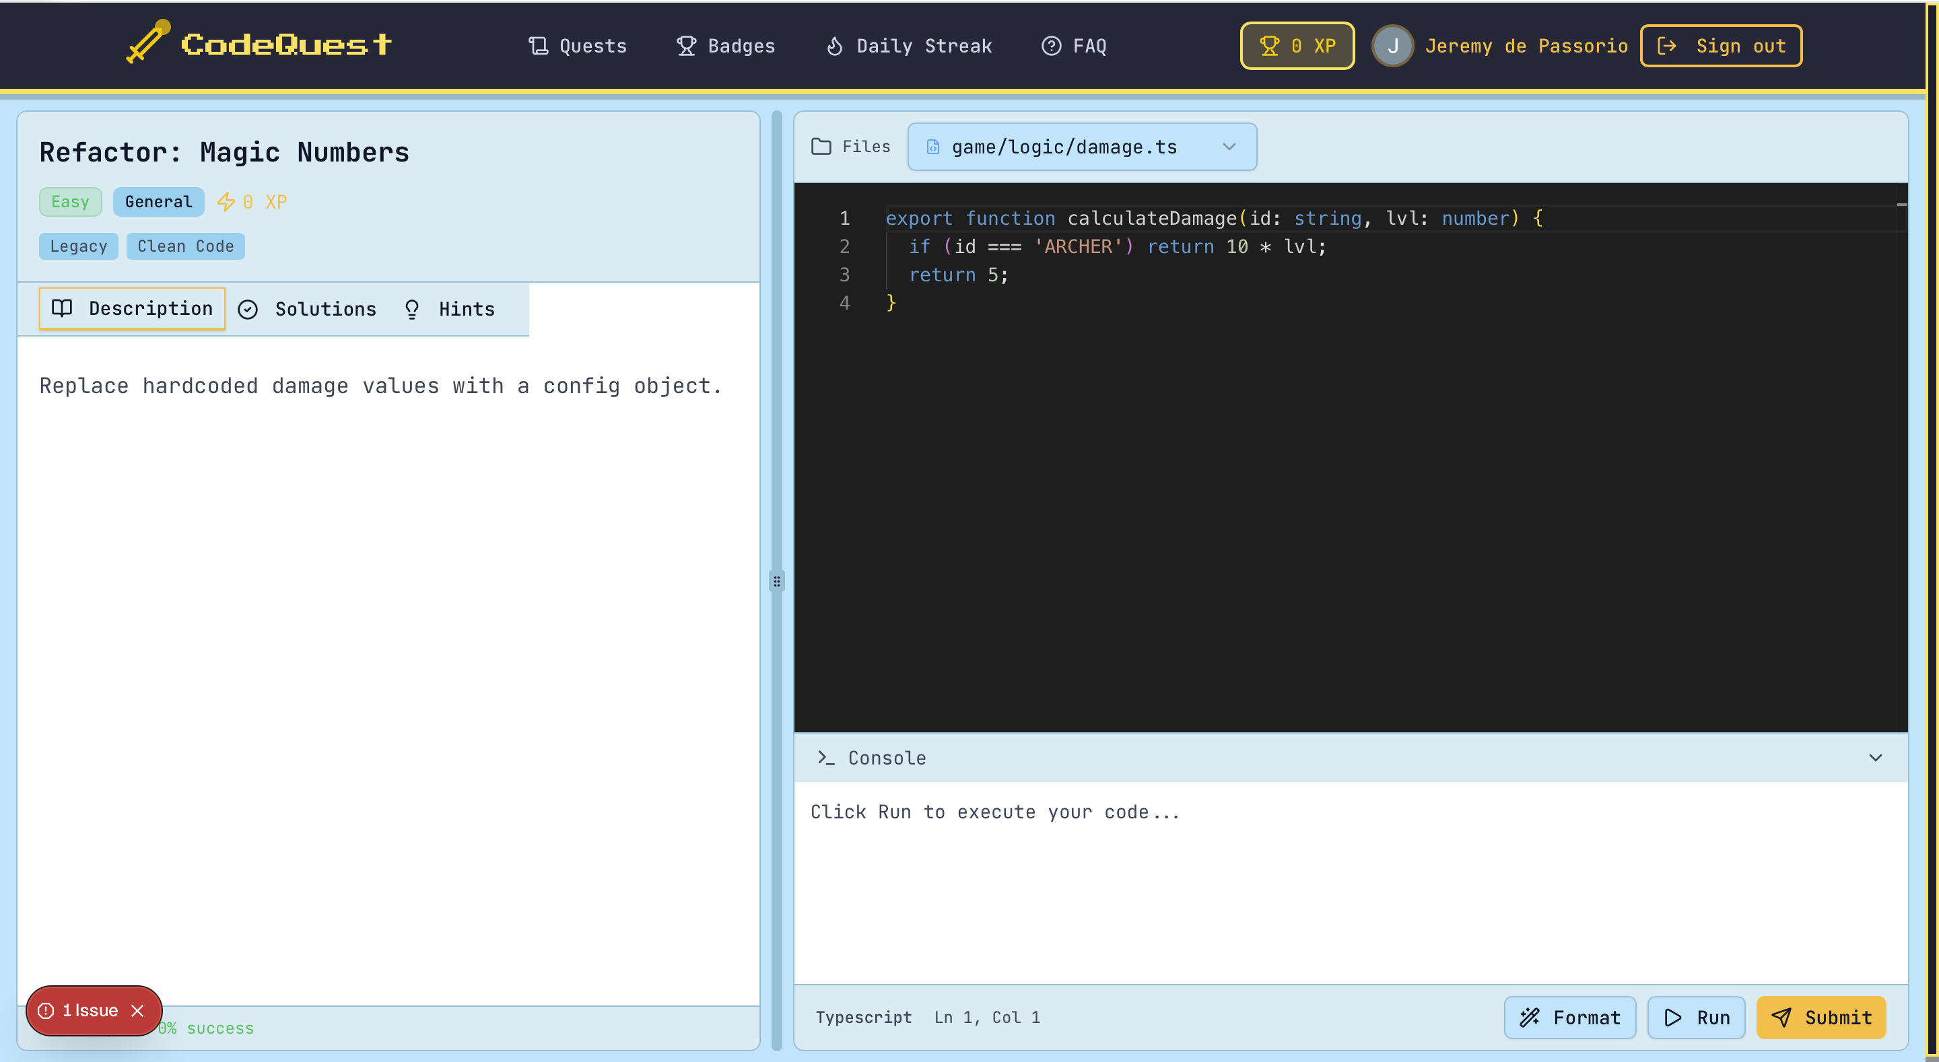Click line 3 in the code editor
Image resolution: width=1939 pixels, height=1062 pixels.
point(957,275)
